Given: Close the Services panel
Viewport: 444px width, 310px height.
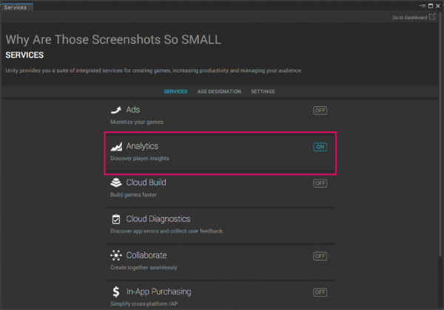Looking at the screenshot, I should coord(438,6).
